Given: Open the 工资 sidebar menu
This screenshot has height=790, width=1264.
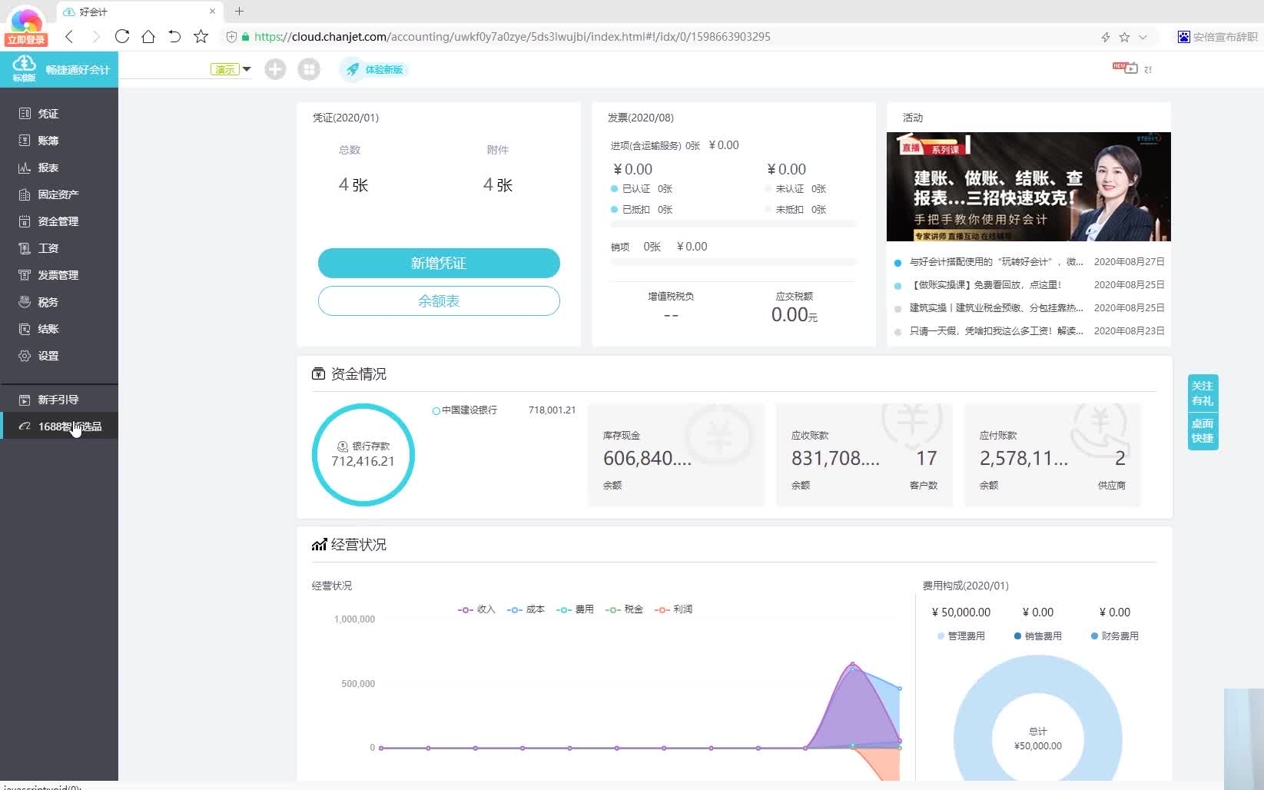Looking at the screenshot, I should 48,248.
